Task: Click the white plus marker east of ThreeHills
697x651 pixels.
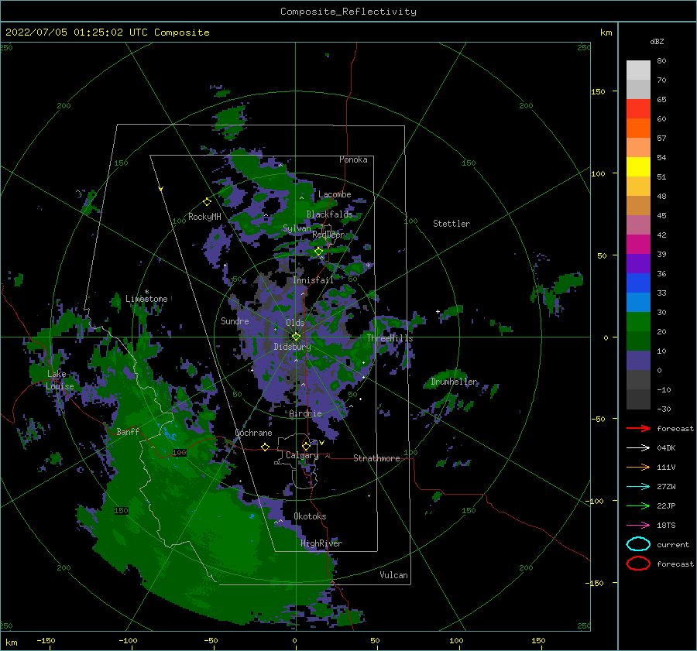Action: 438,311
